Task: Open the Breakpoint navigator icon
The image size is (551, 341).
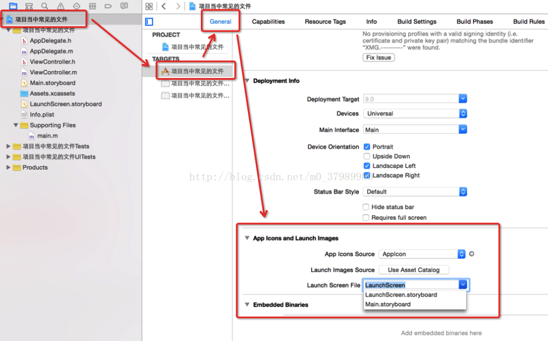Action: tap(108, 6)
